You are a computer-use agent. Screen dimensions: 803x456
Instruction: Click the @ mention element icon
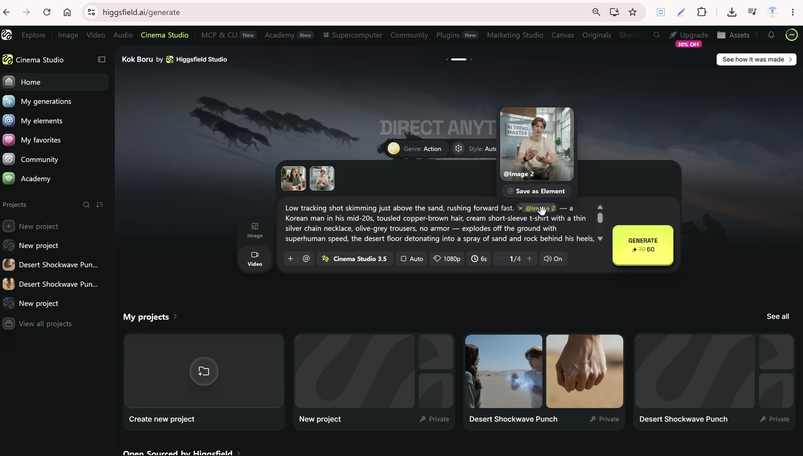pos(306,259)
